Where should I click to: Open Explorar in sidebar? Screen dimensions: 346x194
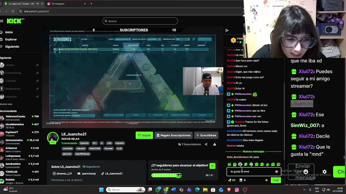tap(11, 39)
